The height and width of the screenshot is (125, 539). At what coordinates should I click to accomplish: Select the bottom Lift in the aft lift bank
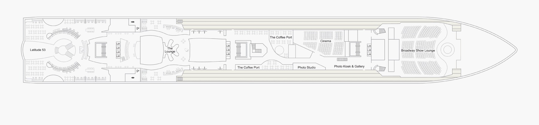coord(118,56)
